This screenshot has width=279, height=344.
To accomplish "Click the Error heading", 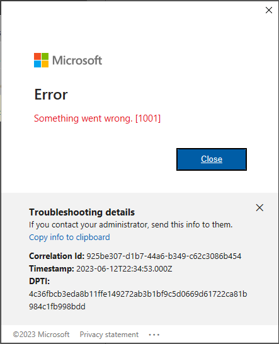I will [x=51, y=95].
